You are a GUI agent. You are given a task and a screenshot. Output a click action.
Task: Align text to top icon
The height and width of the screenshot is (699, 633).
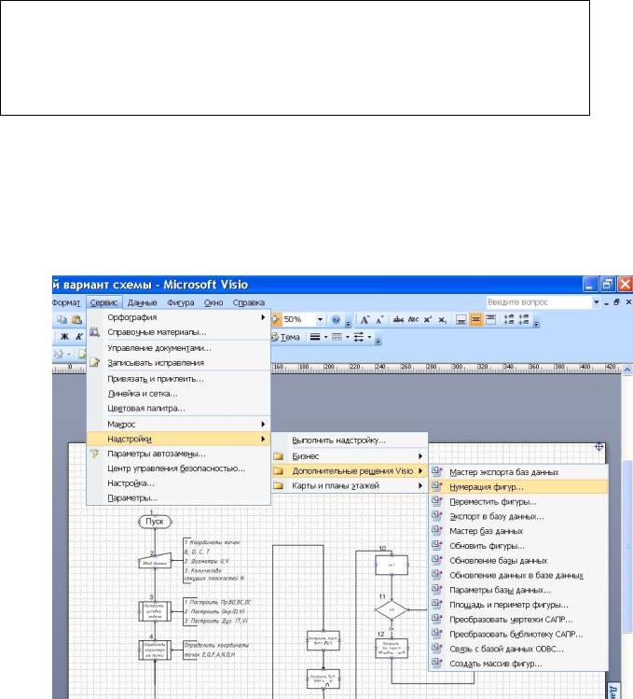tap(490, 319)
